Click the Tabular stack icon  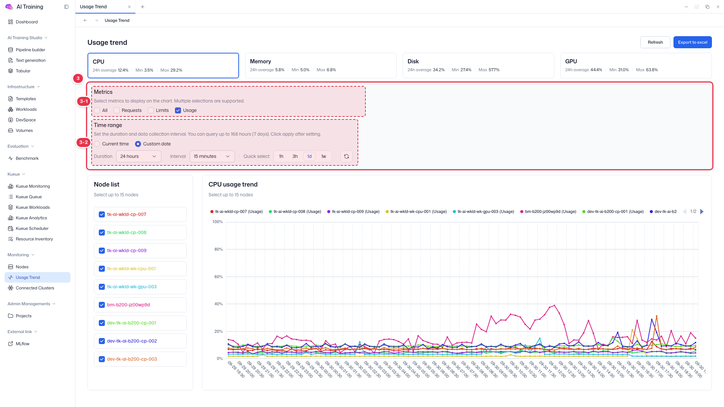click(11, 71)
